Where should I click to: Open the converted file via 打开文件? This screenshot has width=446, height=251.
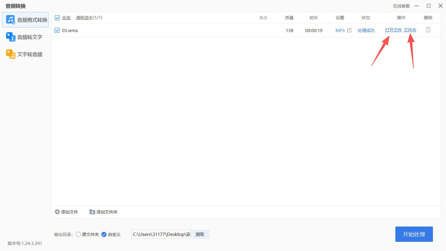pos(393,30)
